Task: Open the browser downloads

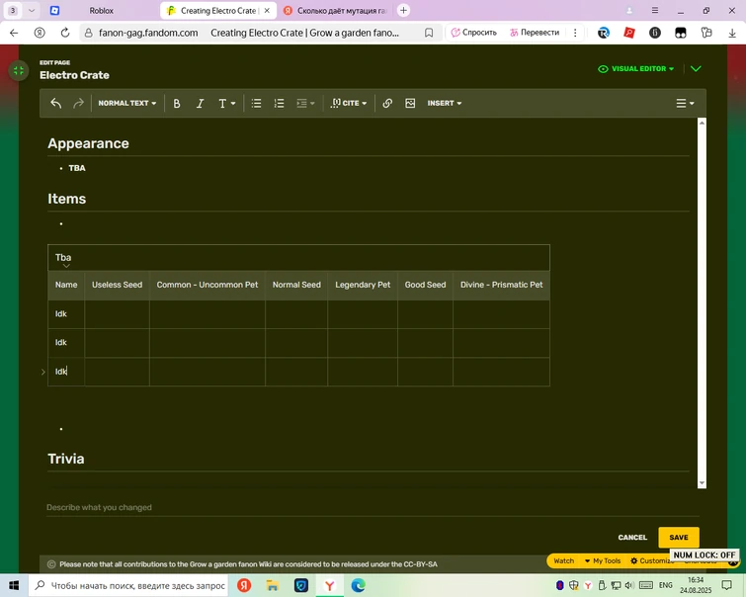Action: [732, 33]
